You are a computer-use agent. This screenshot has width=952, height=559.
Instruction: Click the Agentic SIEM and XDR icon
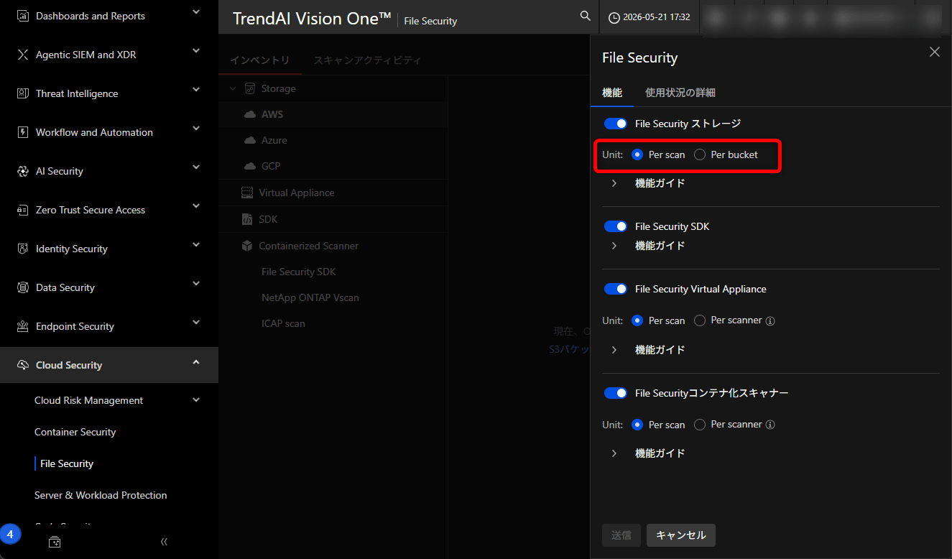tap(22, 55)
